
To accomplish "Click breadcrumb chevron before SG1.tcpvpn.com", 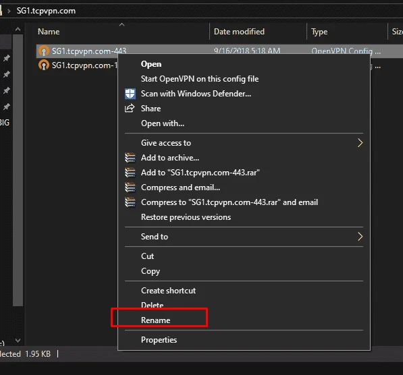I will (x=9, y=11).
